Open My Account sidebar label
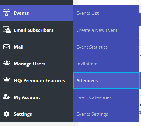The image size is (141, 126). (27, 97)
